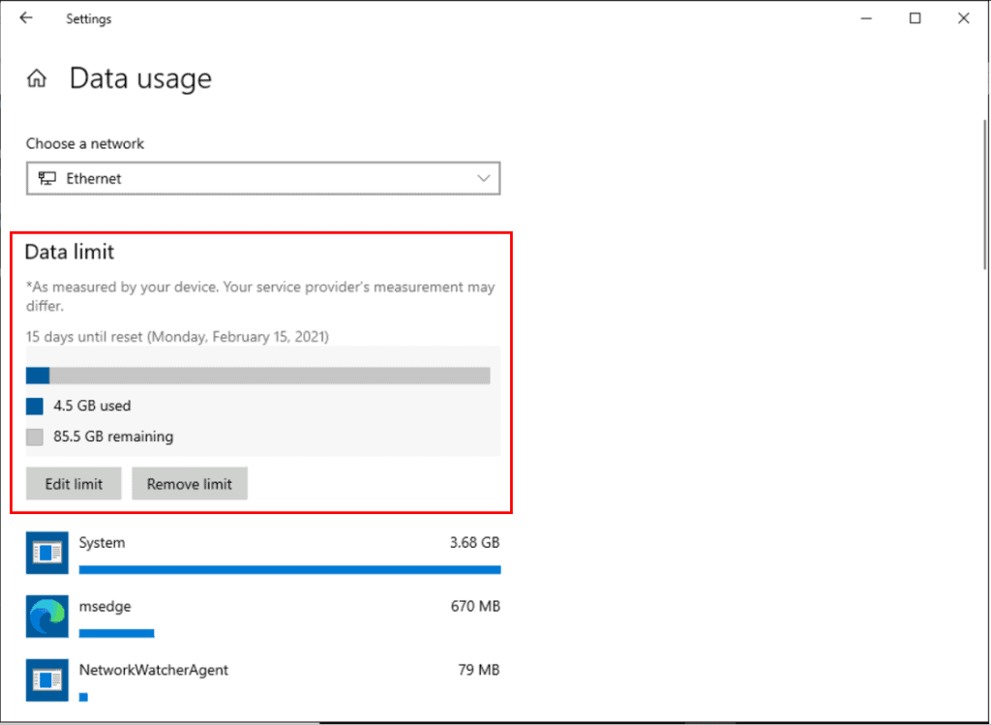Image resolution: width=991 pixels, height=725 pixels.
Task: Expand network list using the chevron arrow
Action: [484, 178]
